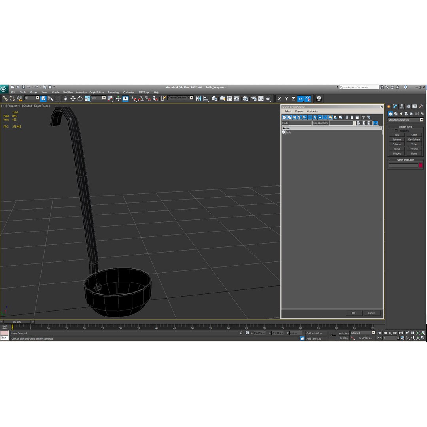Select the Cameras category icon
Viewport: 427px width, 427px height.
point(406,114)
